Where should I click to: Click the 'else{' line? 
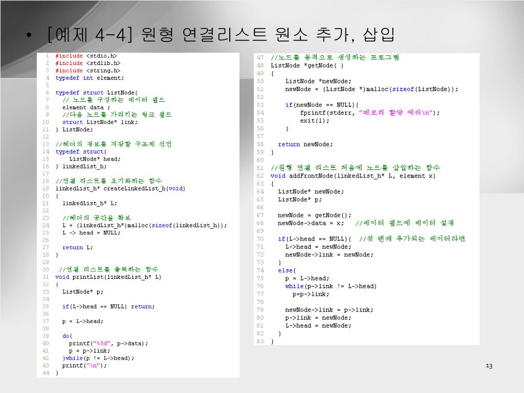tap(287, 270)
